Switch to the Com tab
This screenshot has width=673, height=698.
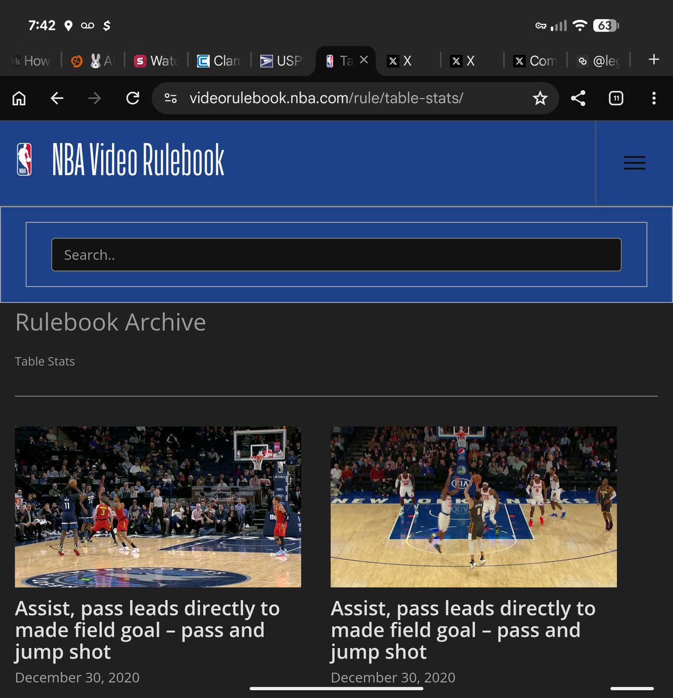point(535,60)
